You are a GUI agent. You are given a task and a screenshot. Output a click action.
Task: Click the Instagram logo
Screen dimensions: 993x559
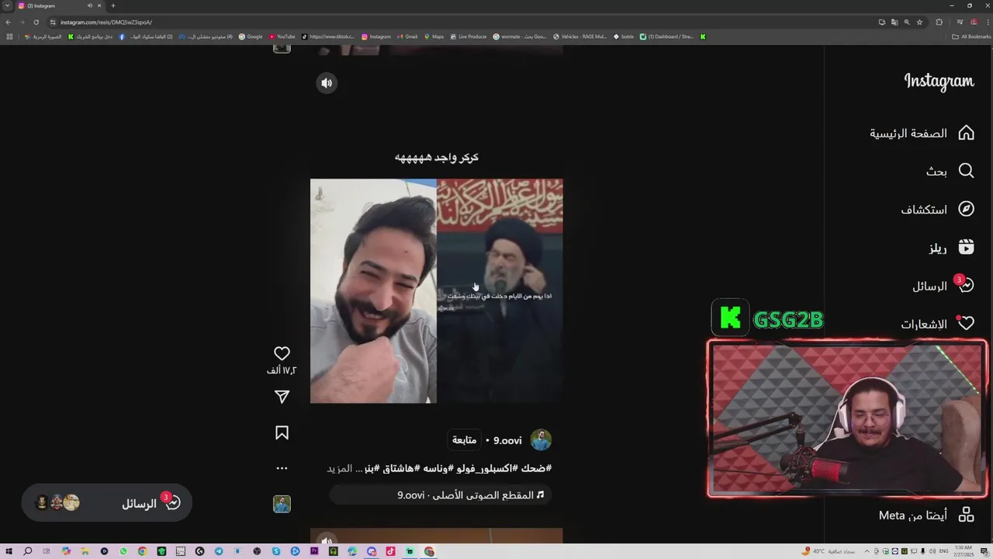point(939,82)
